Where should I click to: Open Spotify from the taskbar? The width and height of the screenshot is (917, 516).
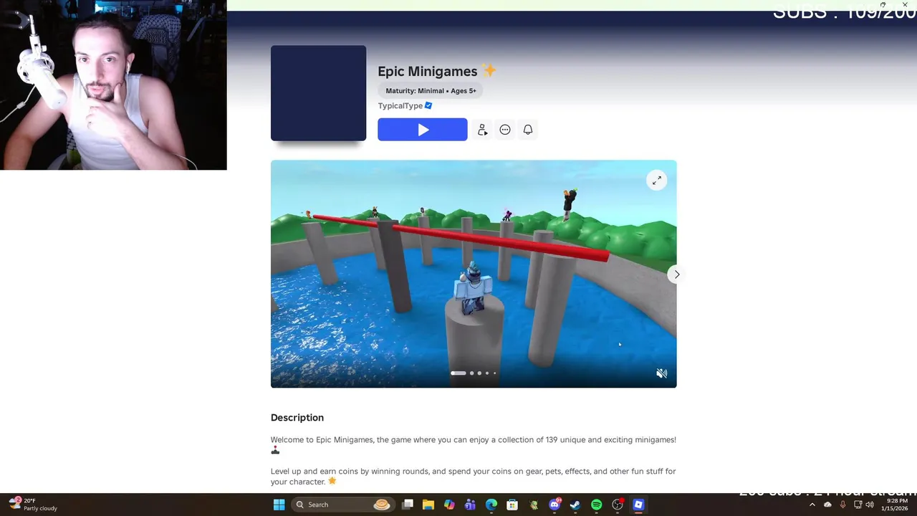point(596,505)
